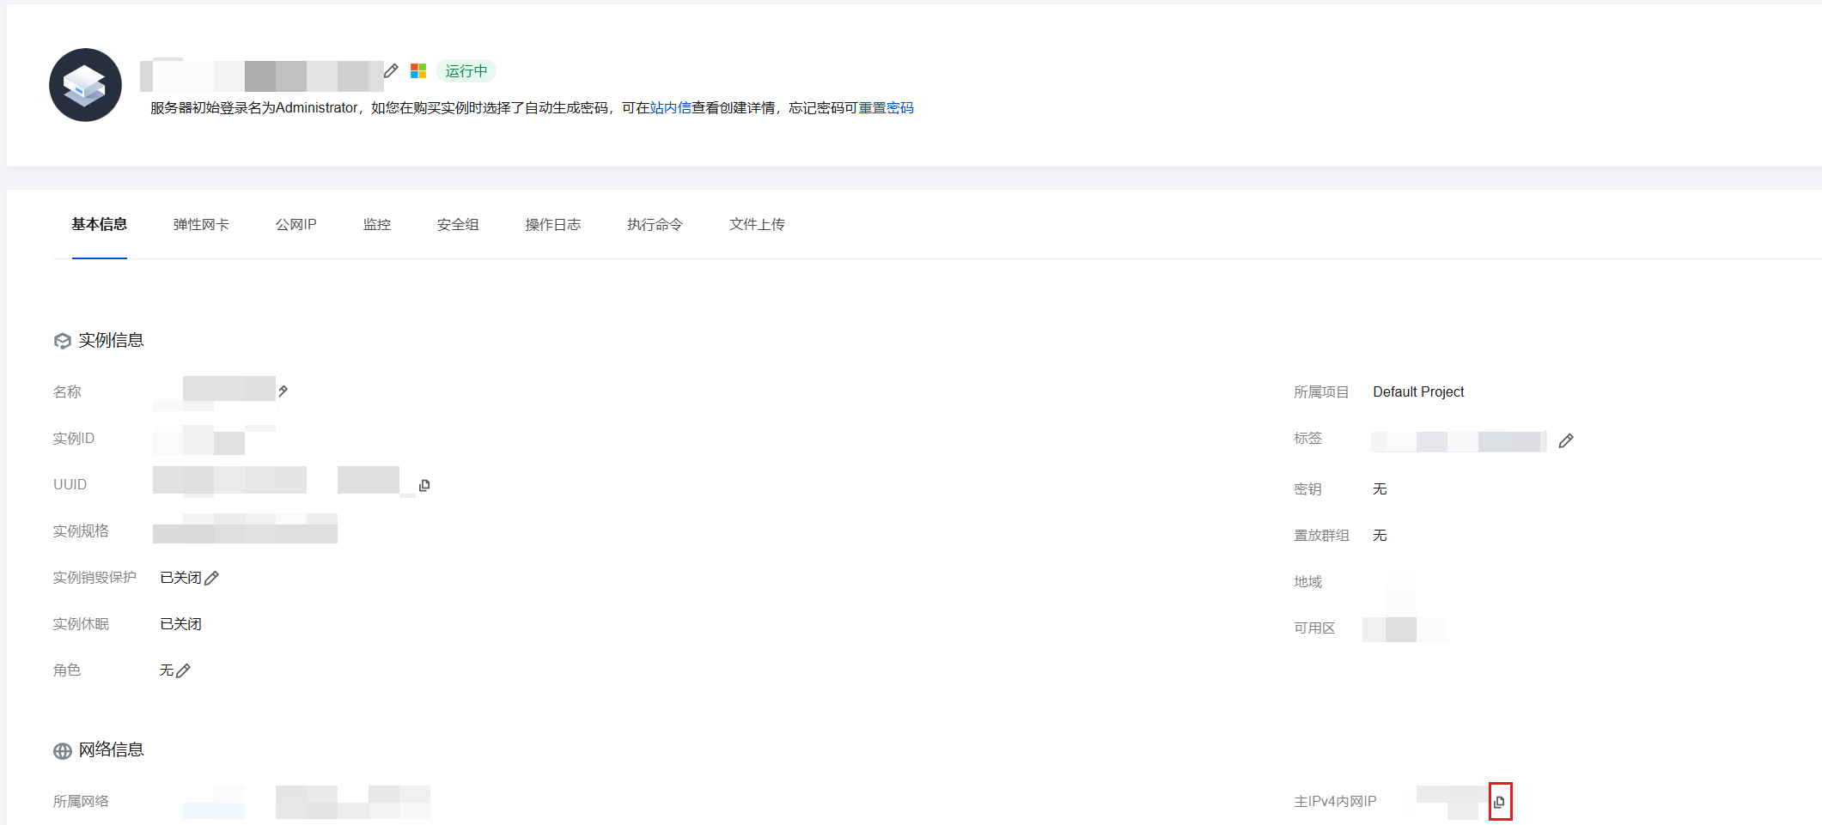The width and height of the screenshot is (1822, 825).
Task: Click the 所属网络 blurred link value
Action: point(306,802)
